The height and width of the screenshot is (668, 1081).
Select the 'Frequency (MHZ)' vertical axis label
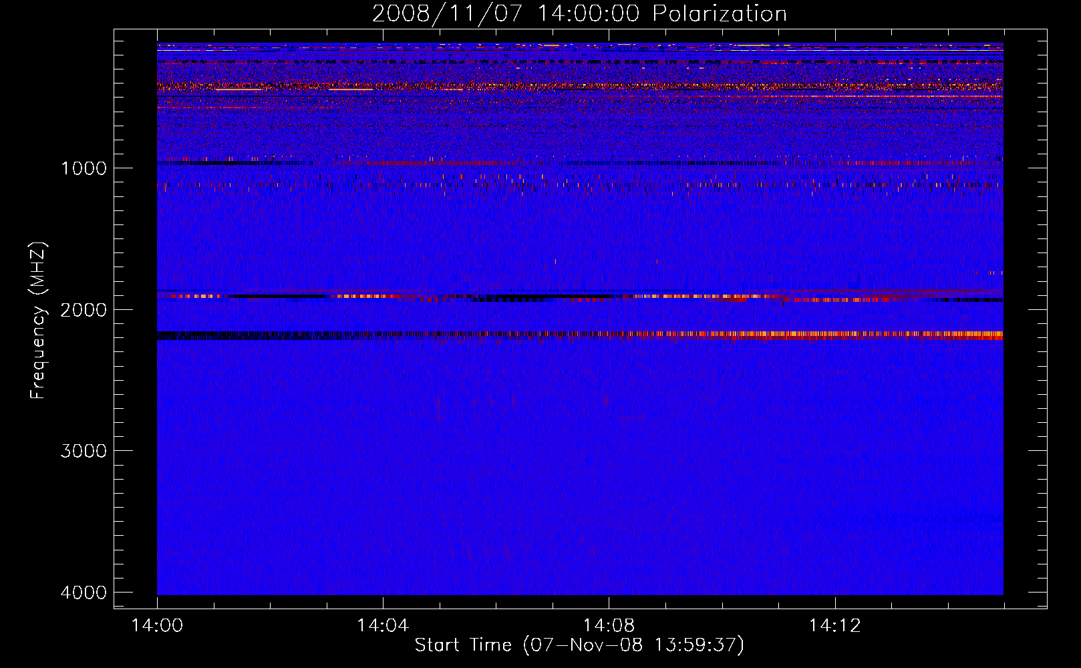click(x=38, y=321)
